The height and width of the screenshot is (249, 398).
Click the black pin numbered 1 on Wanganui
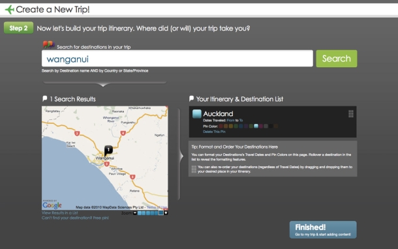(108, 151)
